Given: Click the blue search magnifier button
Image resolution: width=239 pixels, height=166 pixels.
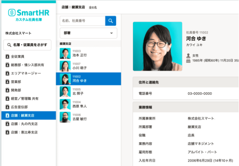Looking at the screenshot, I should pos(111,21).
